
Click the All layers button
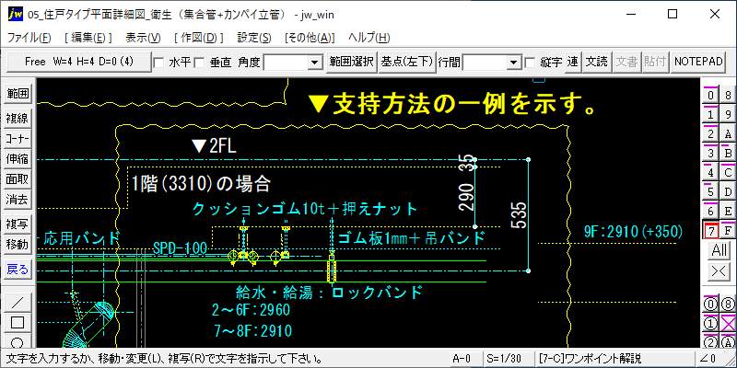pos(719,250)
